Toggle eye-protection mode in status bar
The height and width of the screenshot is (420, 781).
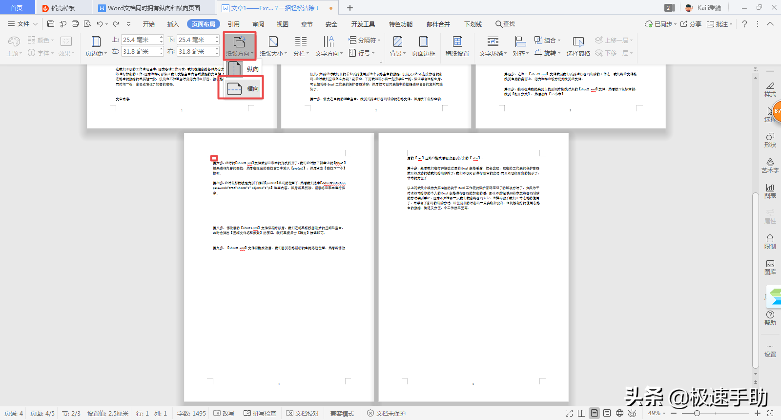pos(632,413)
